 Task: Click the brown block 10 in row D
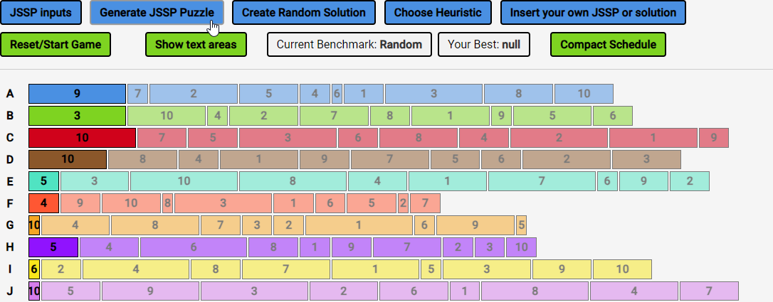pos(68,160)
